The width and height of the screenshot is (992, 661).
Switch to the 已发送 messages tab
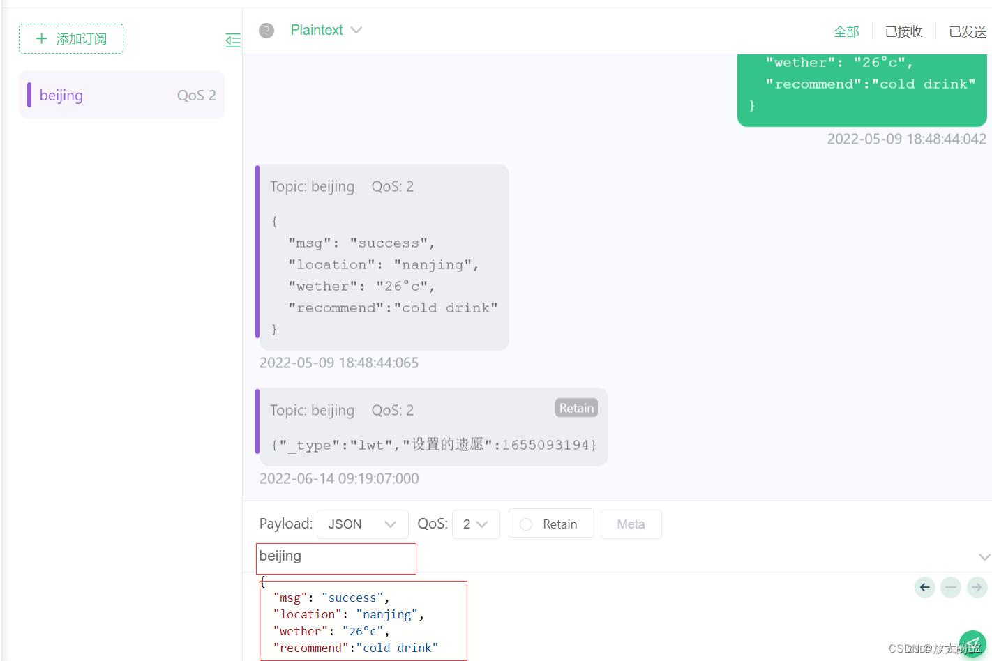pyautogui.click(x=967, y=31)
